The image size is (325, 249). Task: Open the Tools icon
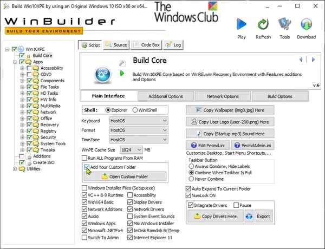(x=284, y=24)
